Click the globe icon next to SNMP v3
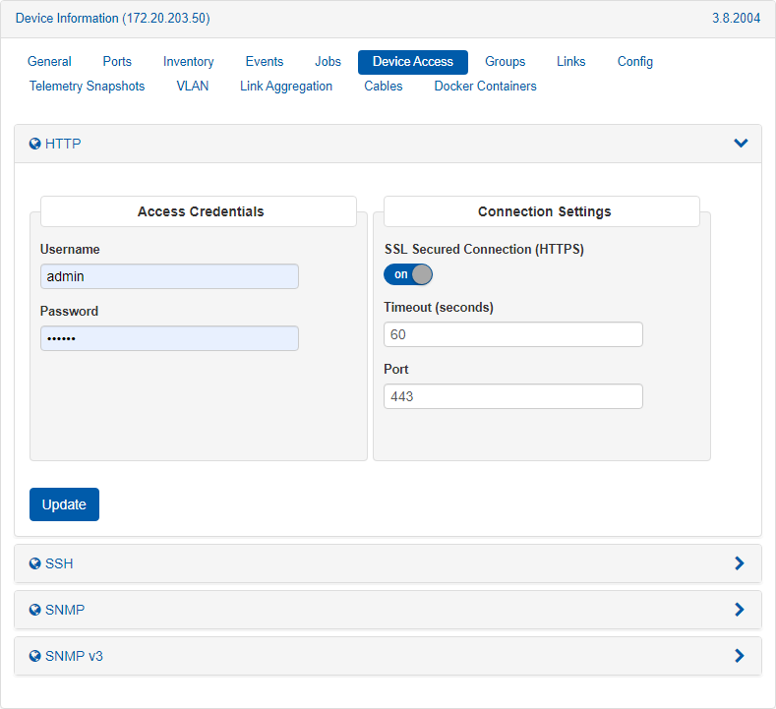This screenshot has width=776, height=709. tap(35, 656)
